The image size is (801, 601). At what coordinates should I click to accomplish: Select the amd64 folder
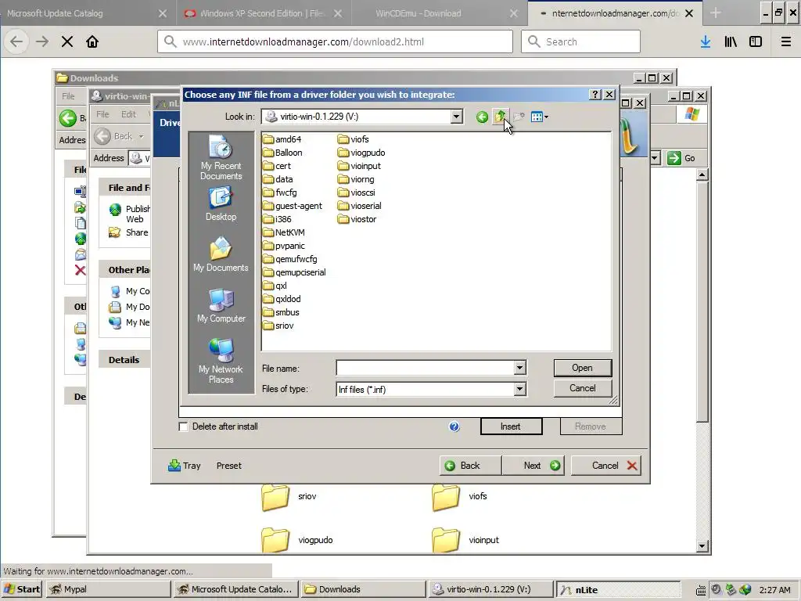(x=282, y=139)
